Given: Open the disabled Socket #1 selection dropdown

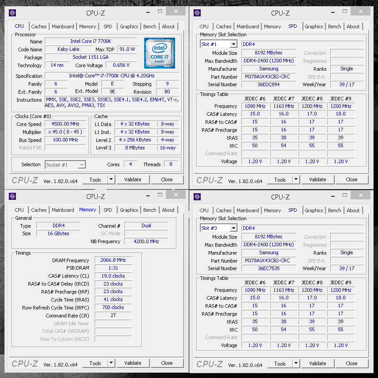Looking at the screenshot, I should [x=65, y=164].
